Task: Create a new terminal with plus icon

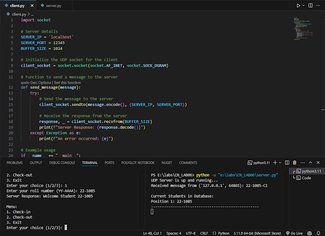Action: (x=275, y=162)
